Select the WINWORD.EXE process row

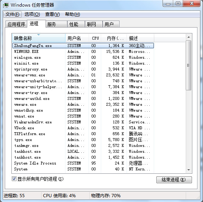tap(83, 51)
